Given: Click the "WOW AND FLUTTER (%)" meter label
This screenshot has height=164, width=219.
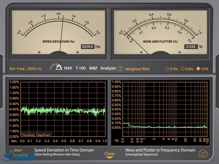Looking at the screenshot, I should [x=160, y=42].
